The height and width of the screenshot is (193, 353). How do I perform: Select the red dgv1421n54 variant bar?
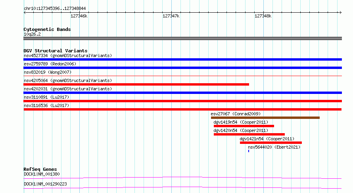(271, 143)
